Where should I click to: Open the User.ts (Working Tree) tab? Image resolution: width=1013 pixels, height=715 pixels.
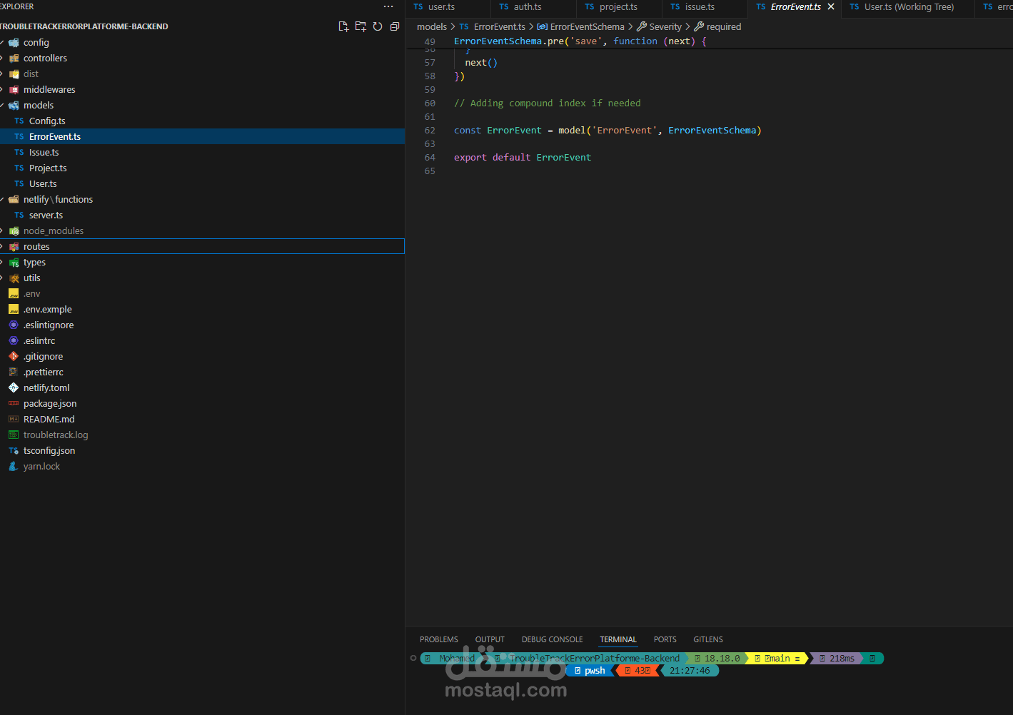pos(909,6)
